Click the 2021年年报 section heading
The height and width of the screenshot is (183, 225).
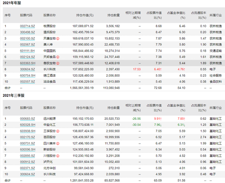(x=12, y=3)
